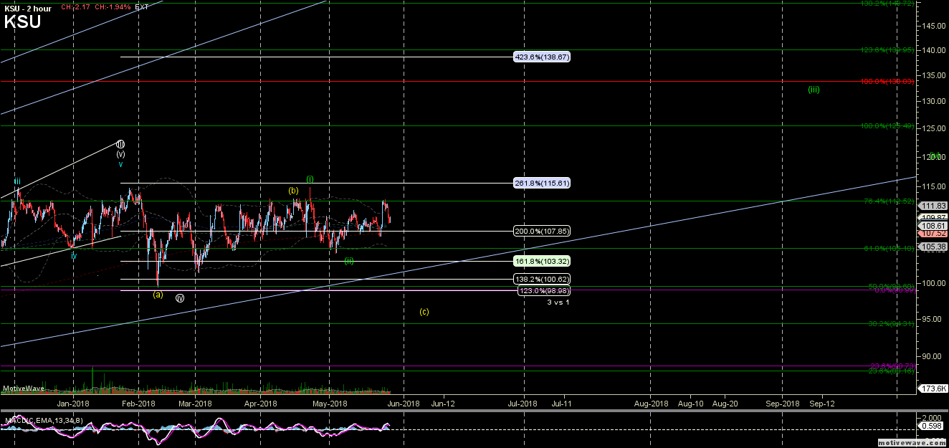Select the large KSU symbol label

tap(22, 22)
